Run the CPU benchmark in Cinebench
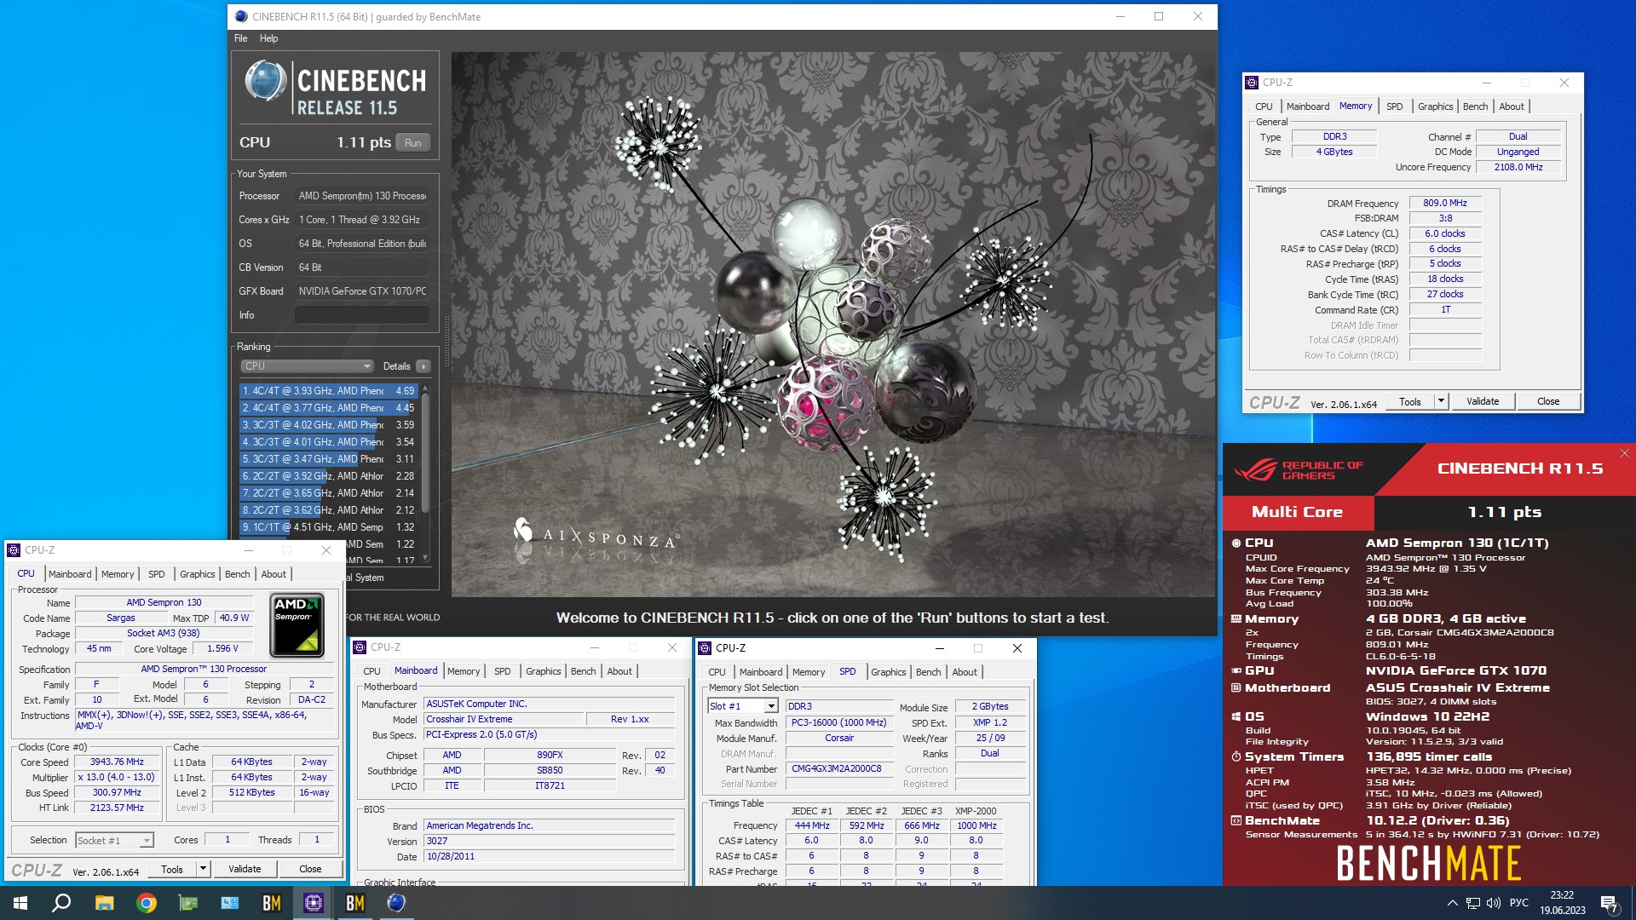 [413, 142]
